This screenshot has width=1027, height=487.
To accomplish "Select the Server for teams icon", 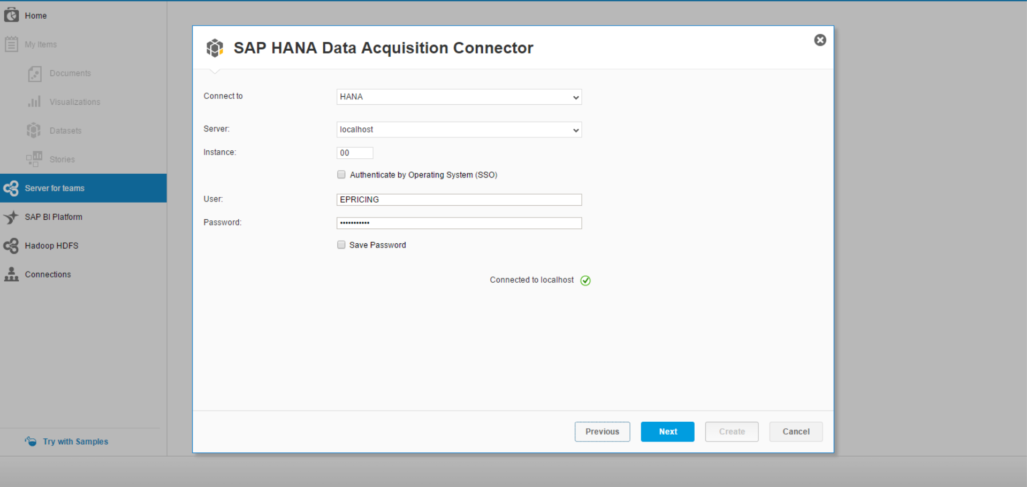I will pos(11,188).
